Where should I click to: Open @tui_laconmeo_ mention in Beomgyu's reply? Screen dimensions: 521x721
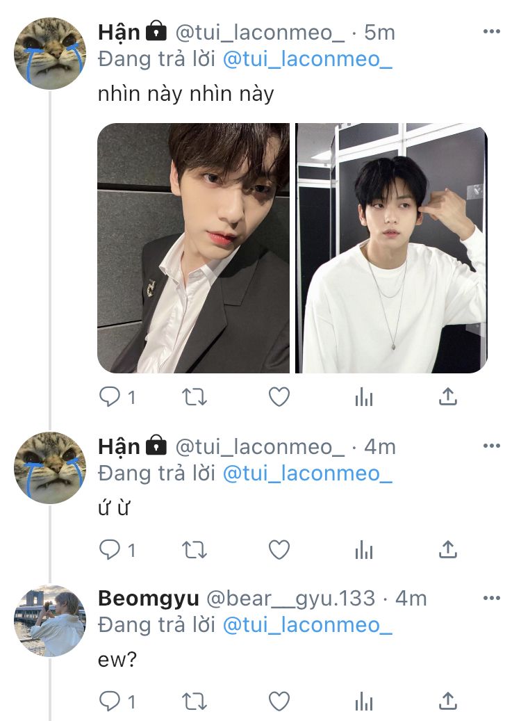[x=307, y=624]
